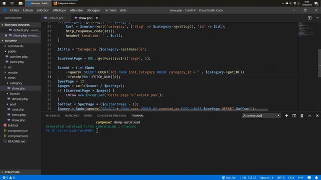This screenshot has width=321, height=180.
Task: Change indentation via Espaces : 4
Action: click(x=266, y=178)
